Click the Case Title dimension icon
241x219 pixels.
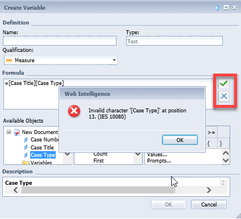pos(26,148)
